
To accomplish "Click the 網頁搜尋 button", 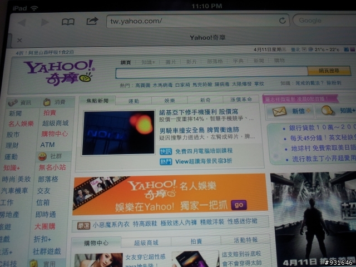I will pos(329,71).
